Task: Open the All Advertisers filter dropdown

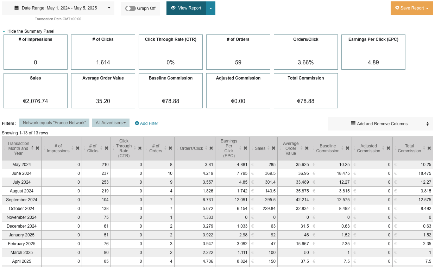Action: click(111, 123)
